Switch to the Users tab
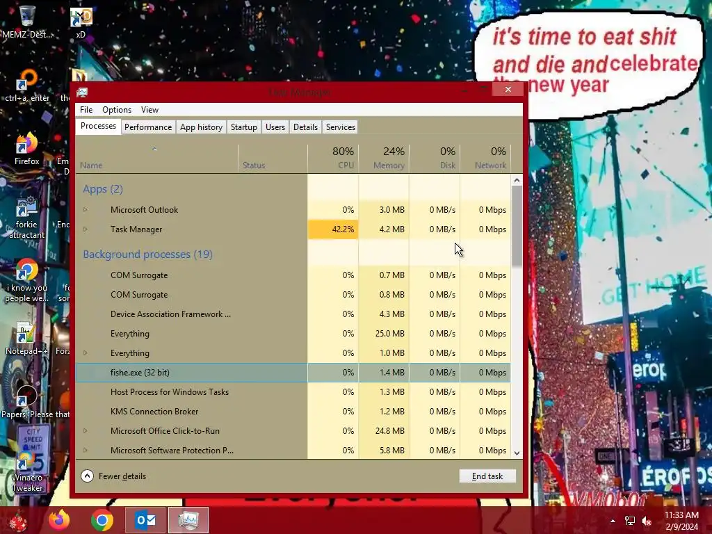The width and height of the screenshot is (712, 534). click(275, 127)
